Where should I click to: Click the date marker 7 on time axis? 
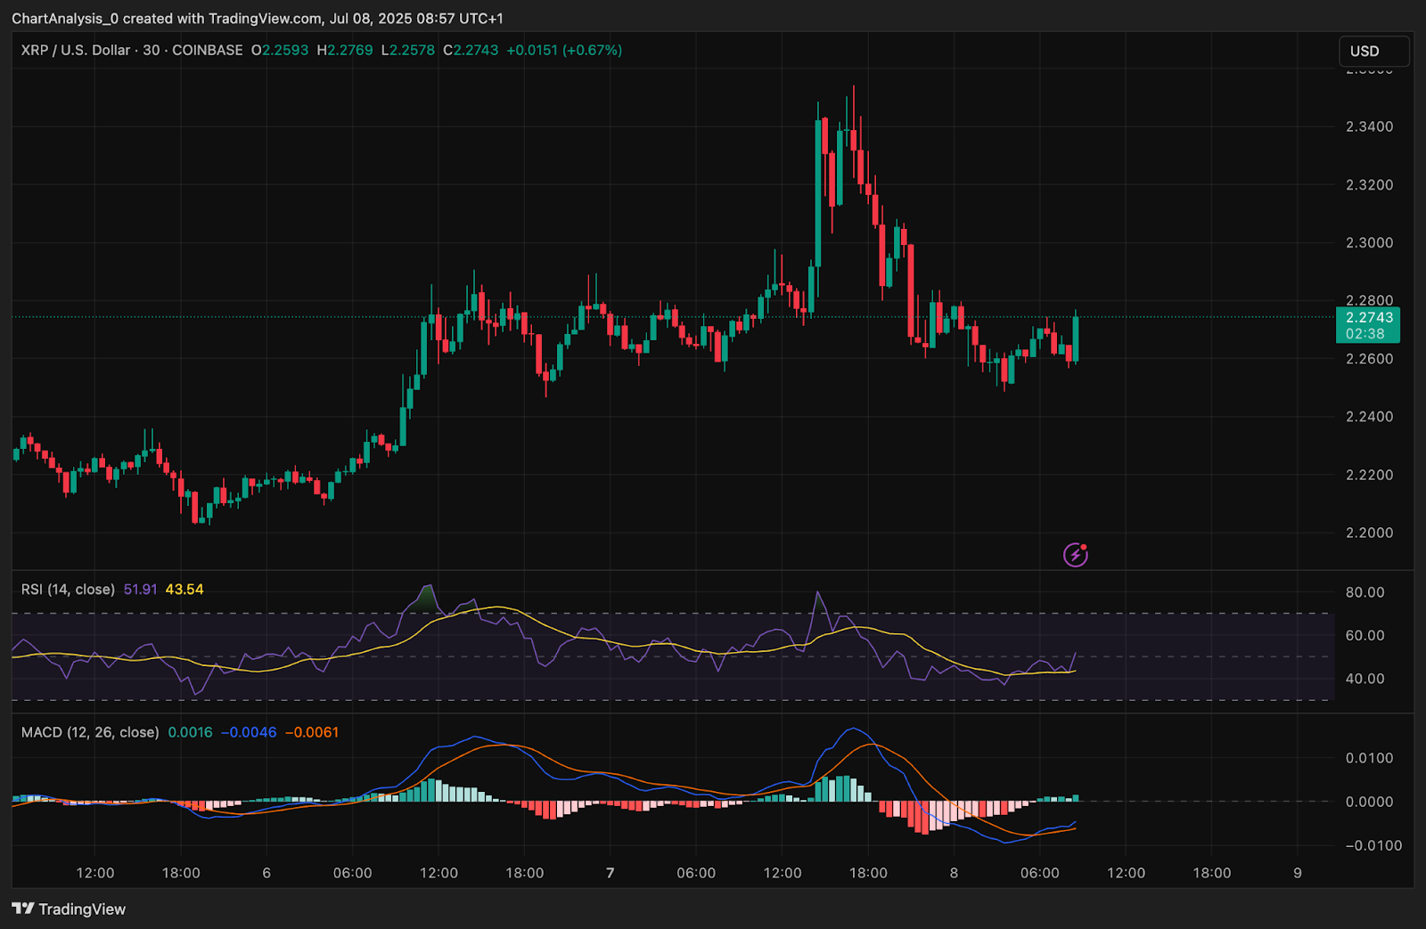point(610,873)
